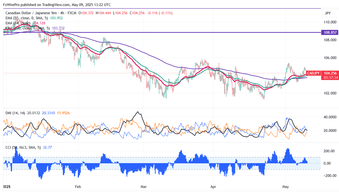Click the 106.000 price scale label
This screenshot has height=193, width=339.
click(x=330, y=58)
